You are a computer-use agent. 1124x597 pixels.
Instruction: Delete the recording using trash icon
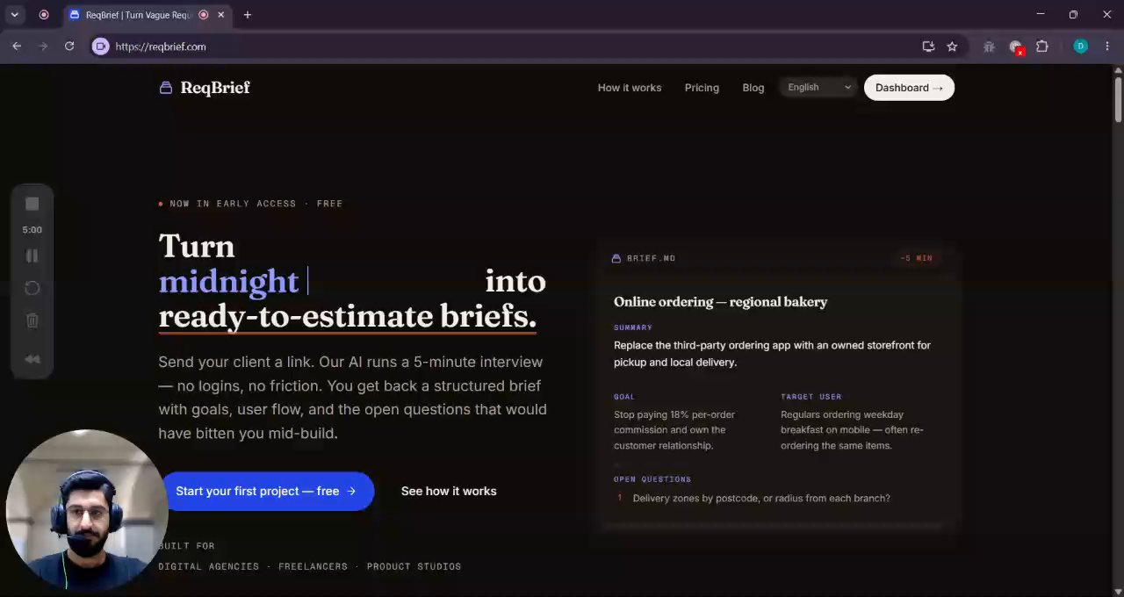[x=32, y=320]
